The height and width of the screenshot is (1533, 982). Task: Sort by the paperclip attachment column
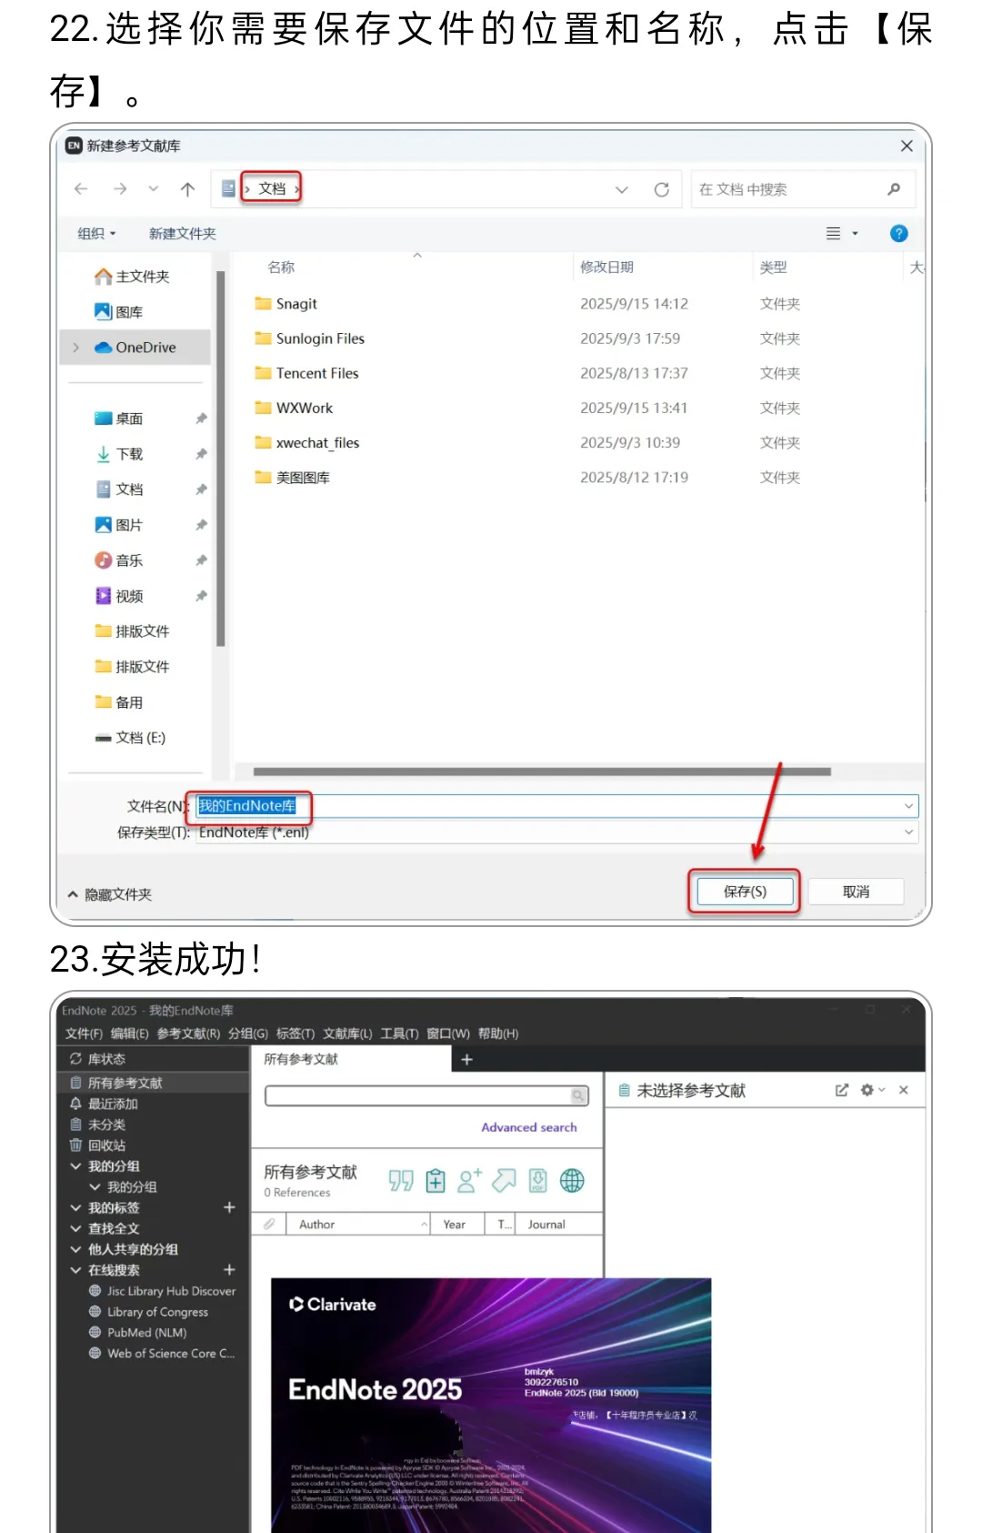(269, 1225)
